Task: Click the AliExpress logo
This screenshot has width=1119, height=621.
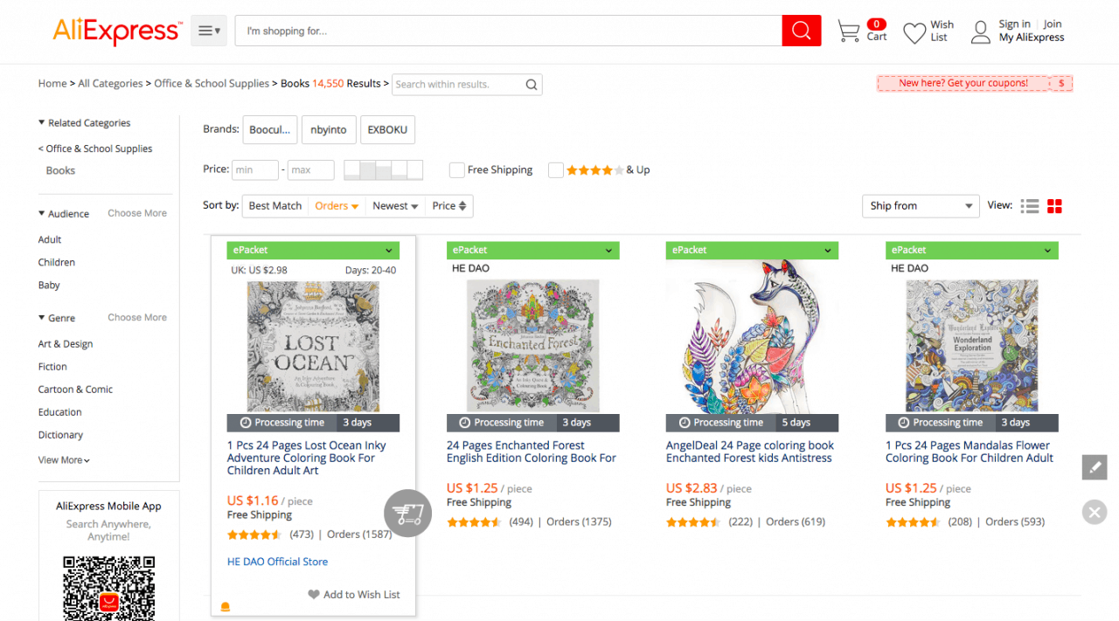Action: (116, 31)
